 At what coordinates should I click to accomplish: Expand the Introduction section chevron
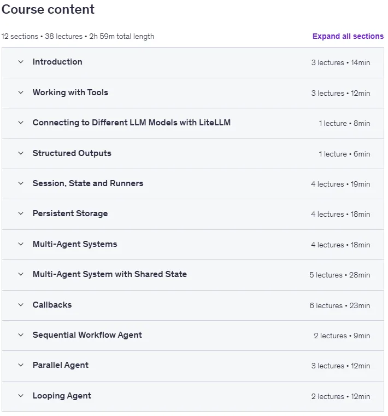pyautogui.click(x=21, y=62)
